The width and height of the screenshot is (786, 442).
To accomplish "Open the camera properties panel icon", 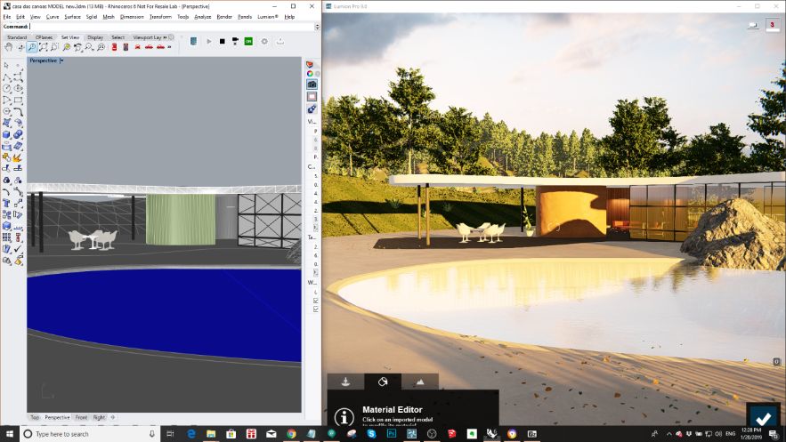I will [312, 84].
